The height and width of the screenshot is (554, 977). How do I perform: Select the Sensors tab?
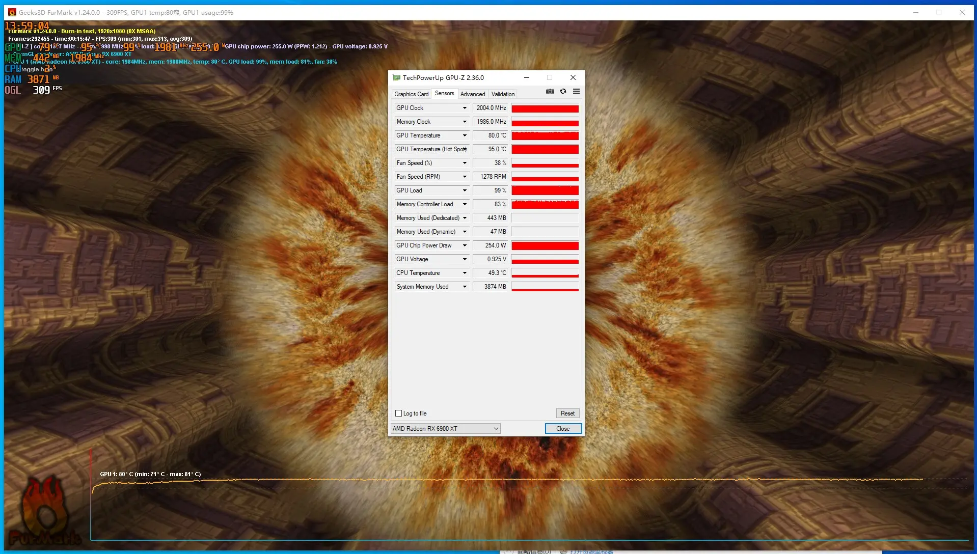click(444, 93)
